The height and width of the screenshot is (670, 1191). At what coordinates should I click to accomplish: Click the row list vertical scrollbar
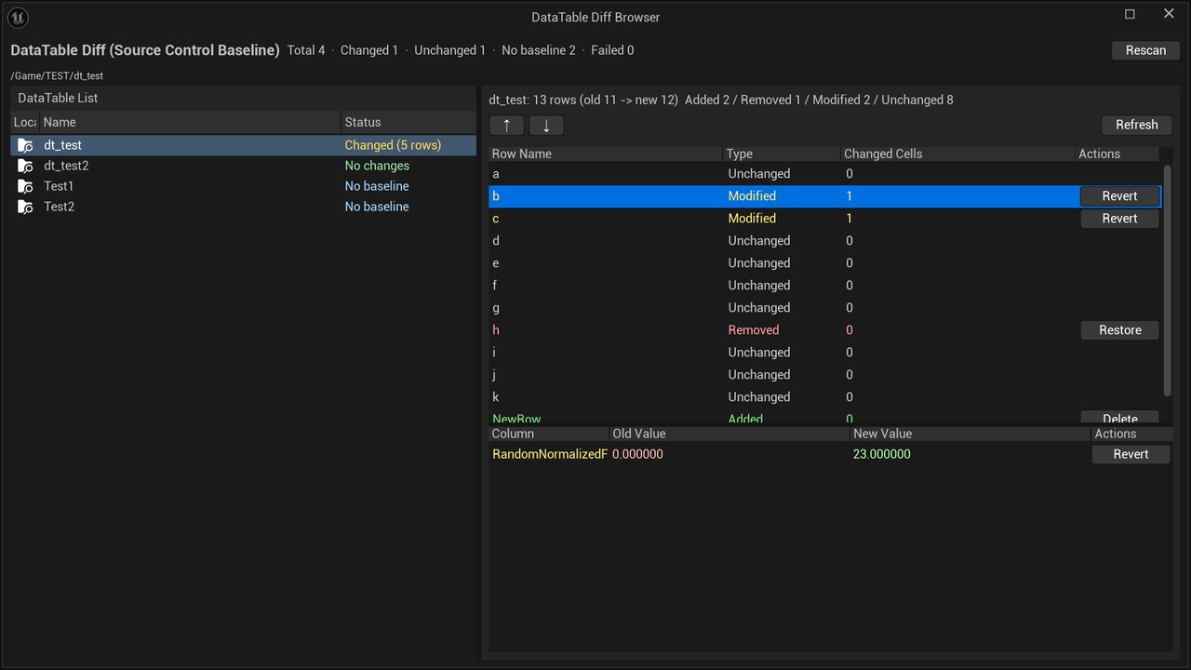pyautogui.click(x=1167, y=279)
